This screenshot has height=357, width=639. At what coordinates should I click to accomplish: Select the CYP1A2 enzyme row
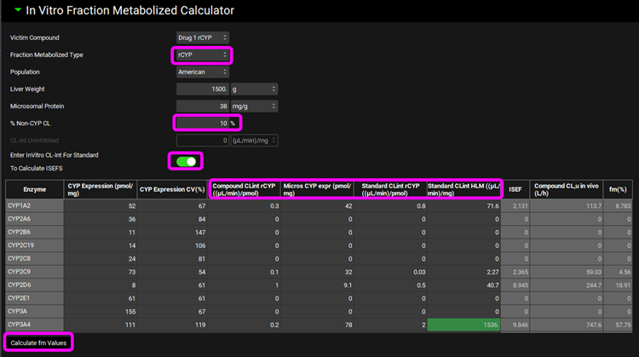click(33, 206)
